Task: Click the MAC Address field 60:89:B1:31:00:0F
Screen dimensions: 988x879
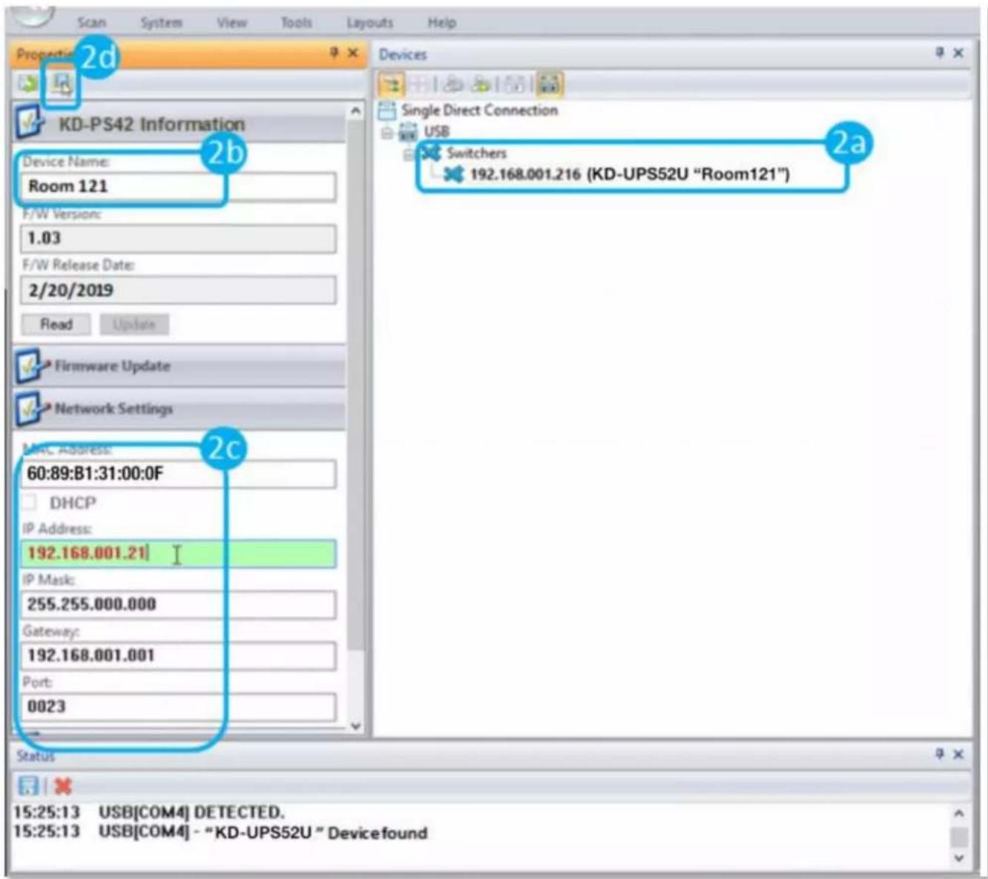Action: [178, 473]
